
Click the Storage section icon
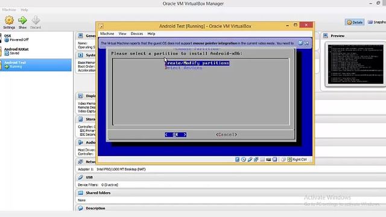click(x=80, y=119)
